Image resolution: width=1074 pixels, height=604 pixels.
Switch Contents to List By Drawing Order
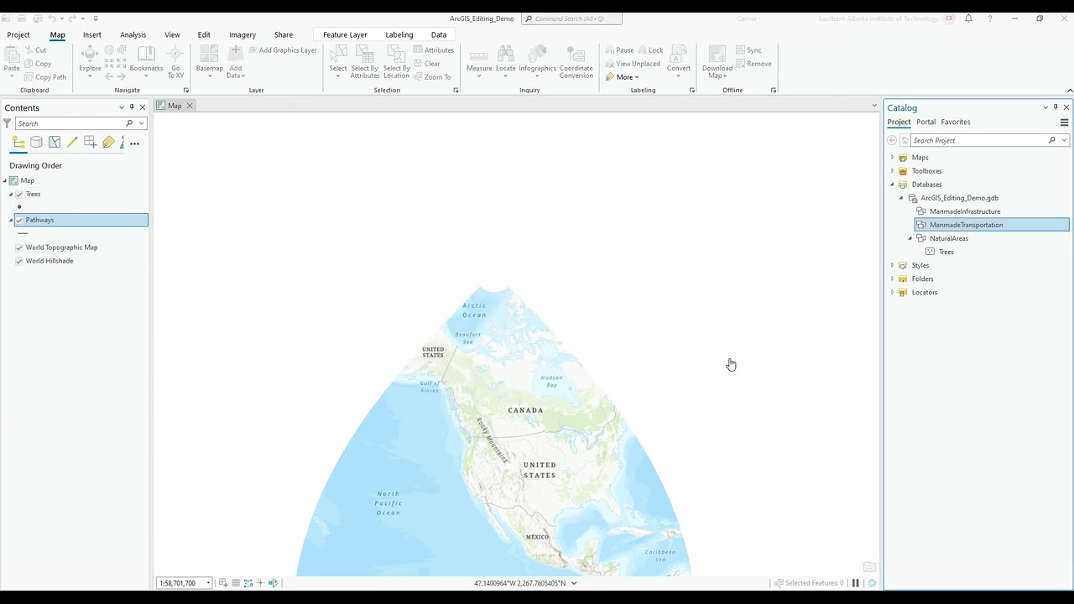18,143
